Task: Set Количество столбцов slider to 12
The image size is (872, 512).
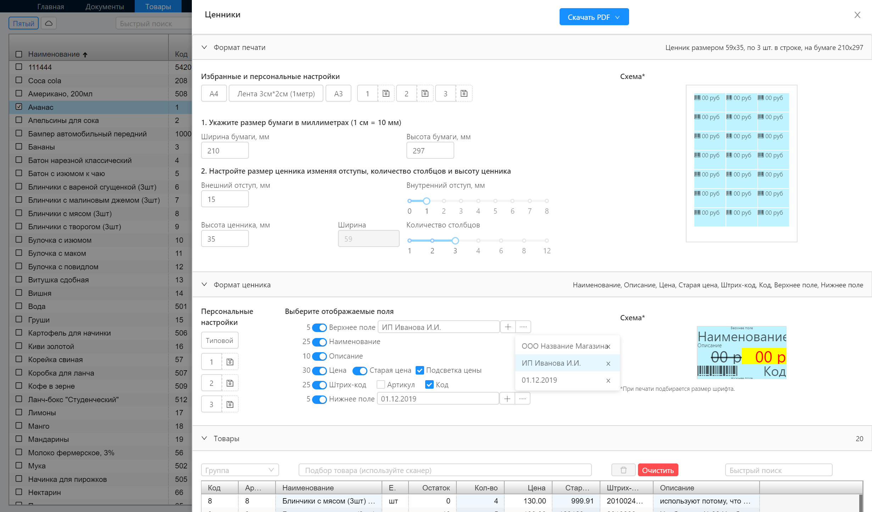Action: [x=547, y=241]
